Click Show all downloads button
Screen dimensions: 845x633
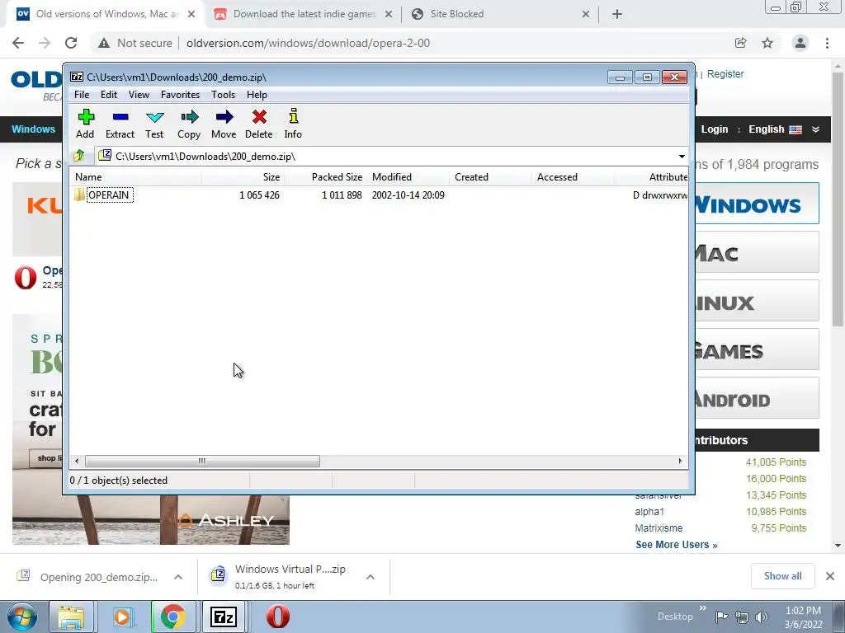(x=782, y=576)
